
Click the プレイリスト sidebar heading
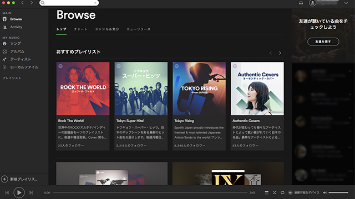tap(12, 78)
